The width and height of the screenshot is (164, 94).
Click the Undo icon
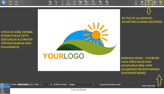coord(10,3)
